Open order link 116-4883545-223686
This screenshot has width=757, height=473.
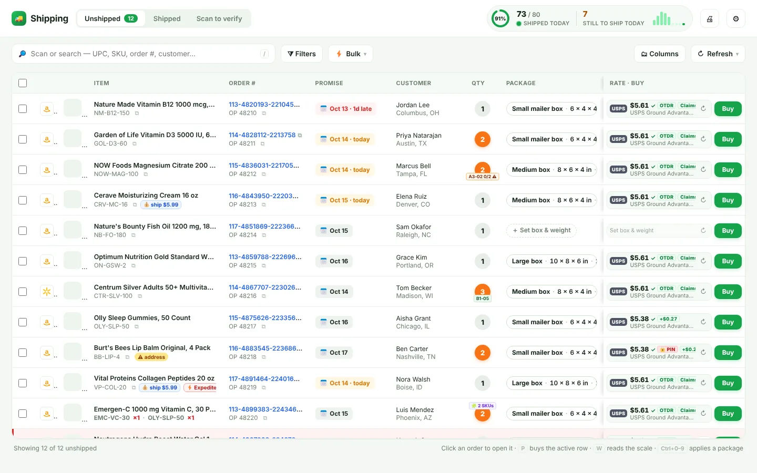click(x=265, y=348)
